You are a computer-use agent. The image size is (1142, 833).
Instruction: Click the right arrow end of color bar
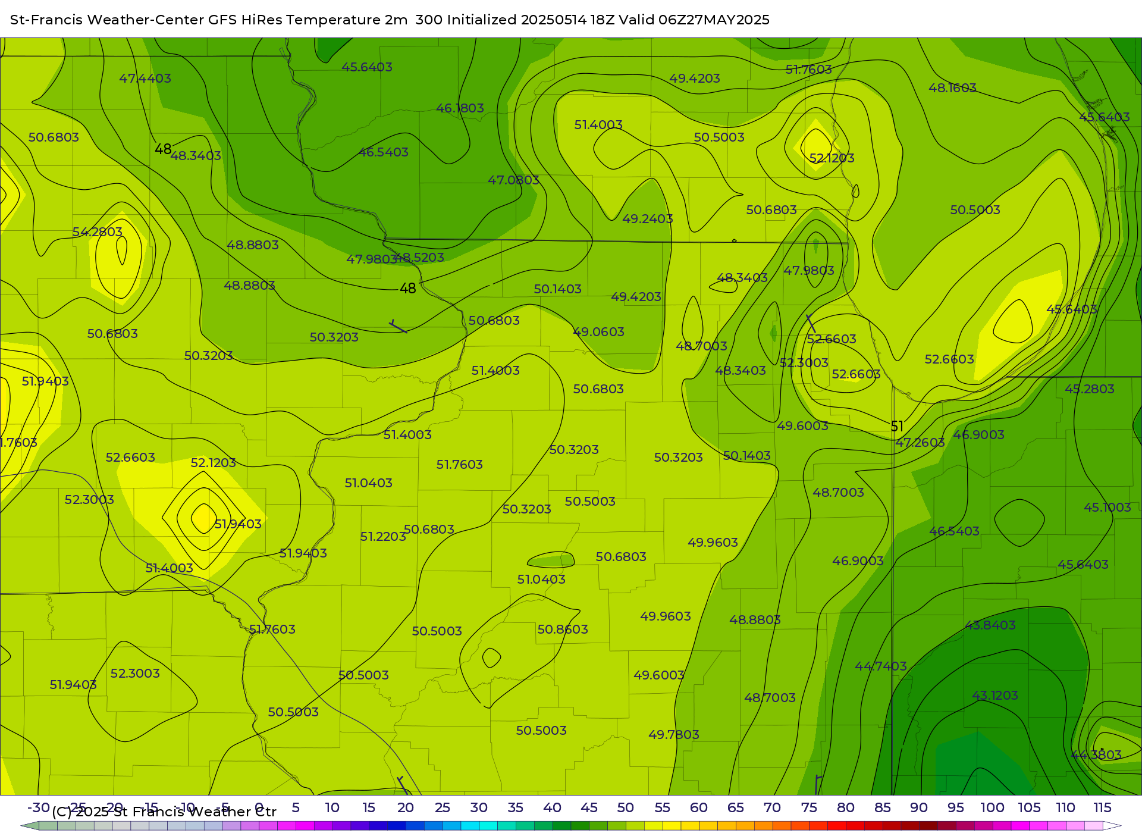click(1112, 826)
